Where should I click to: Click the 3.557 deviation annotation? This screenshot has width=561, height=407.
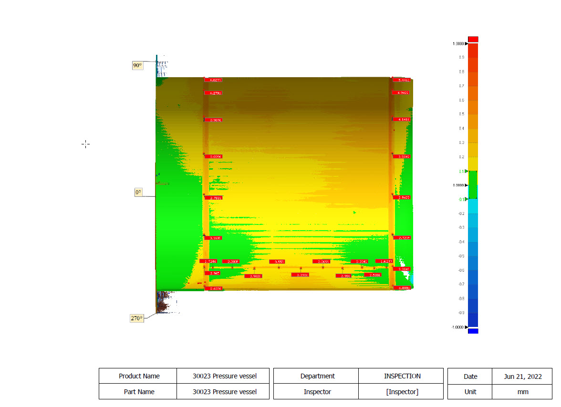[x=277, y=262]
